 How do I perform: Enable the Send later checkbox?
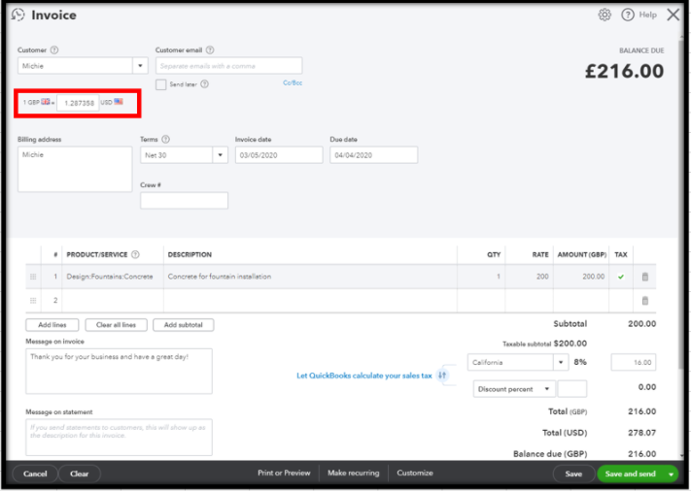point(161,84)
